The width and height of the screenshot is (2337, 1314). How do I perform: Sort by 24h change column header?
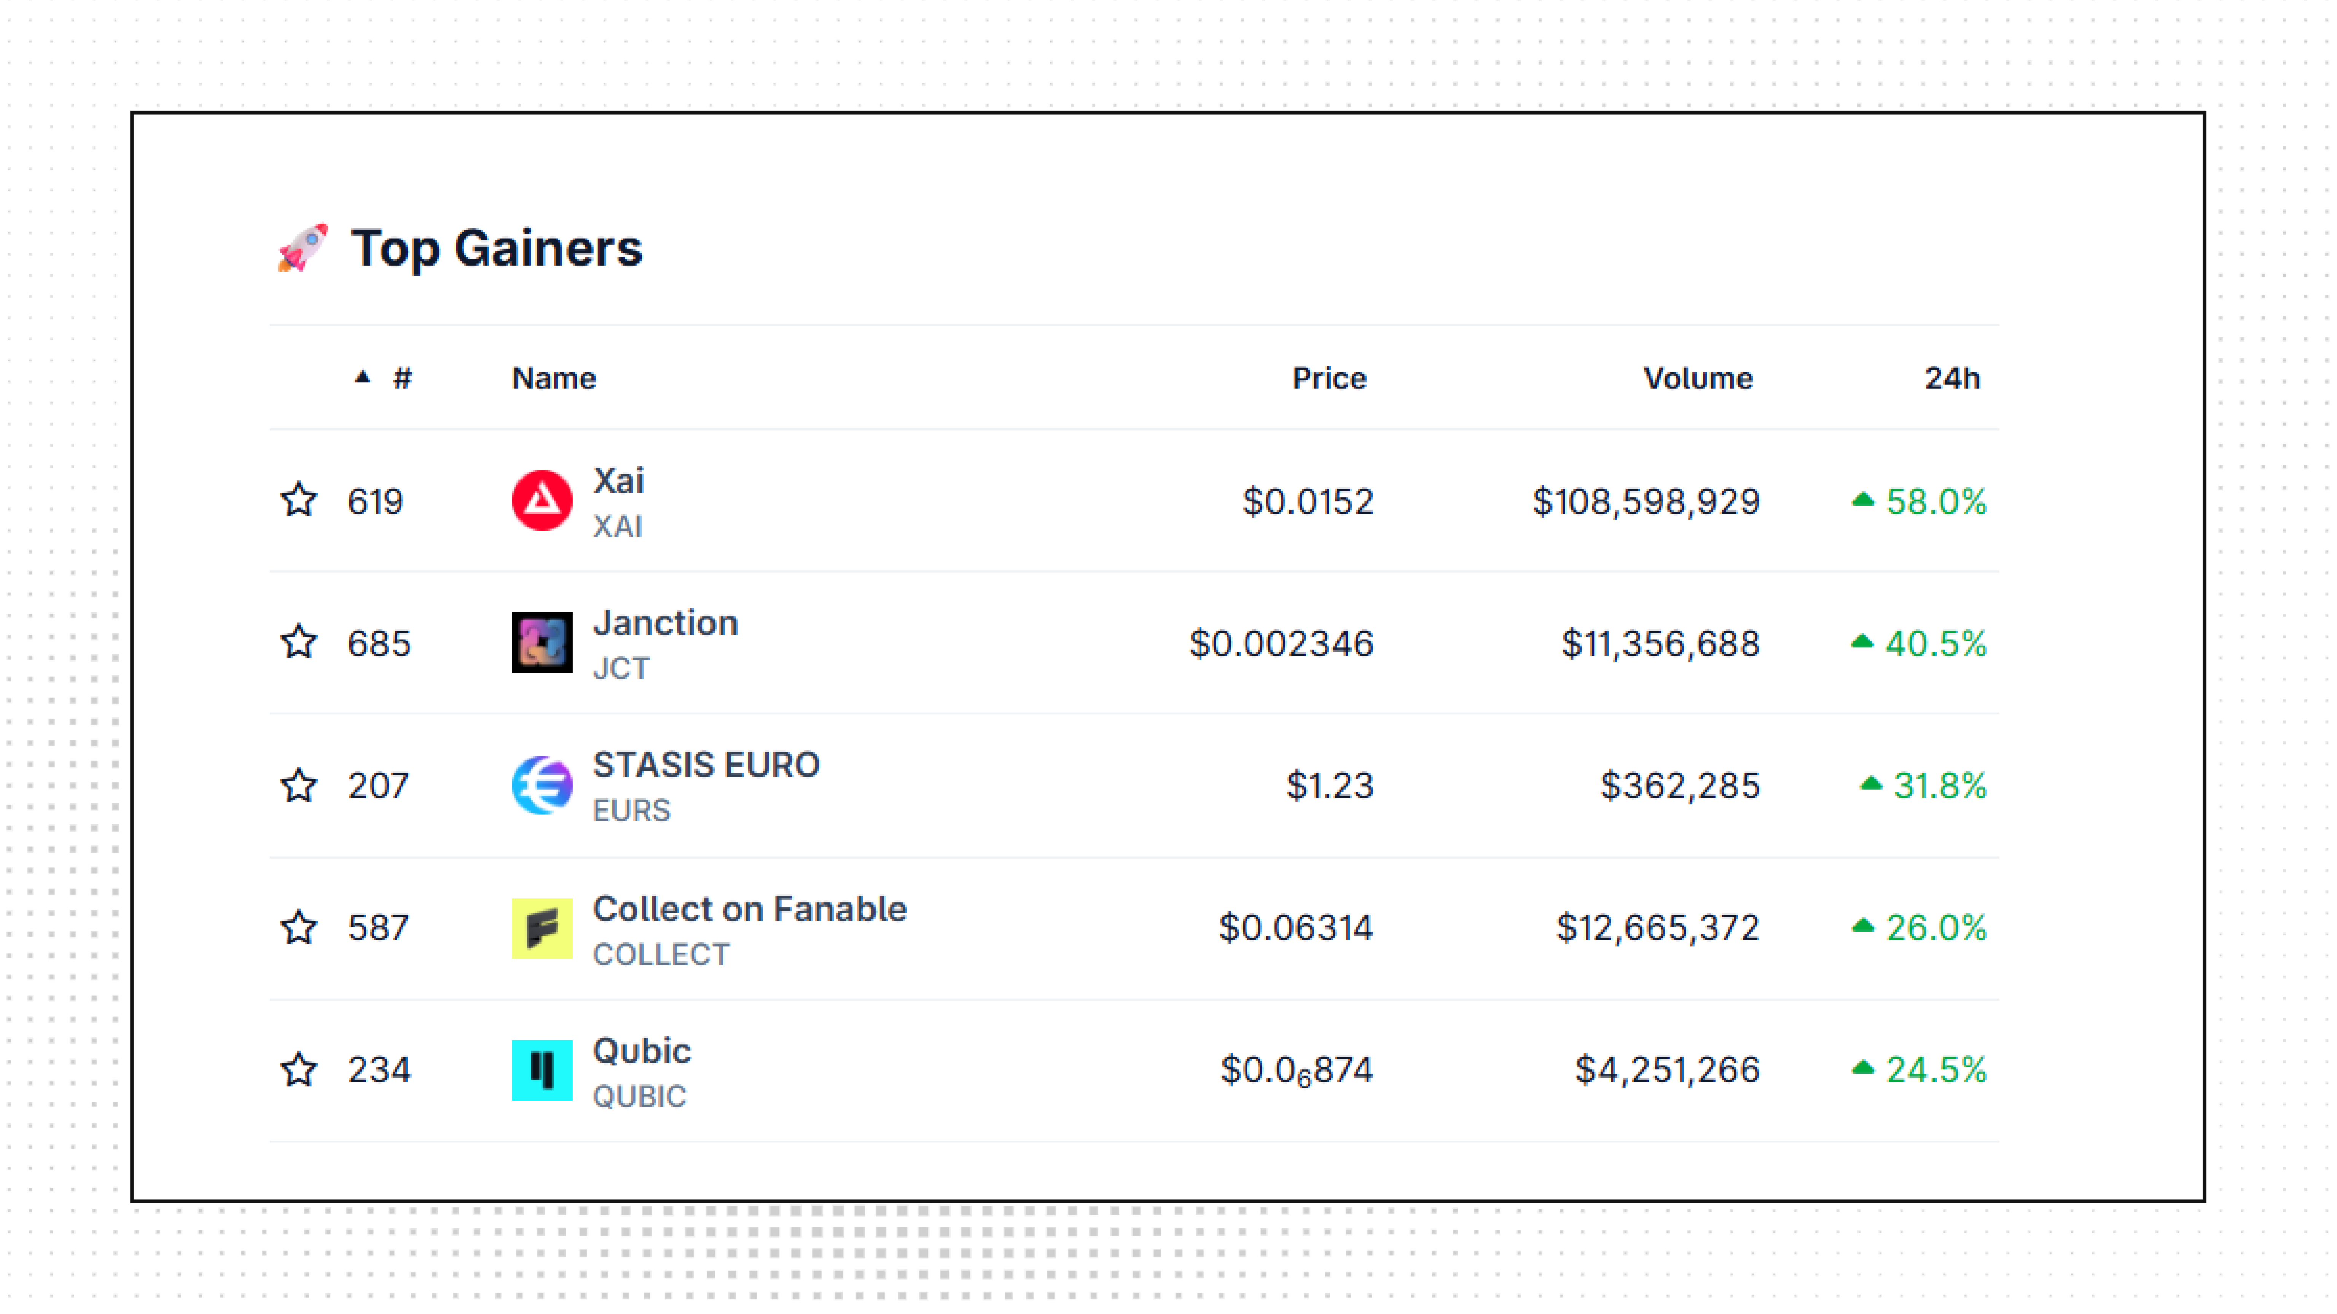(x=1952, y=378)
